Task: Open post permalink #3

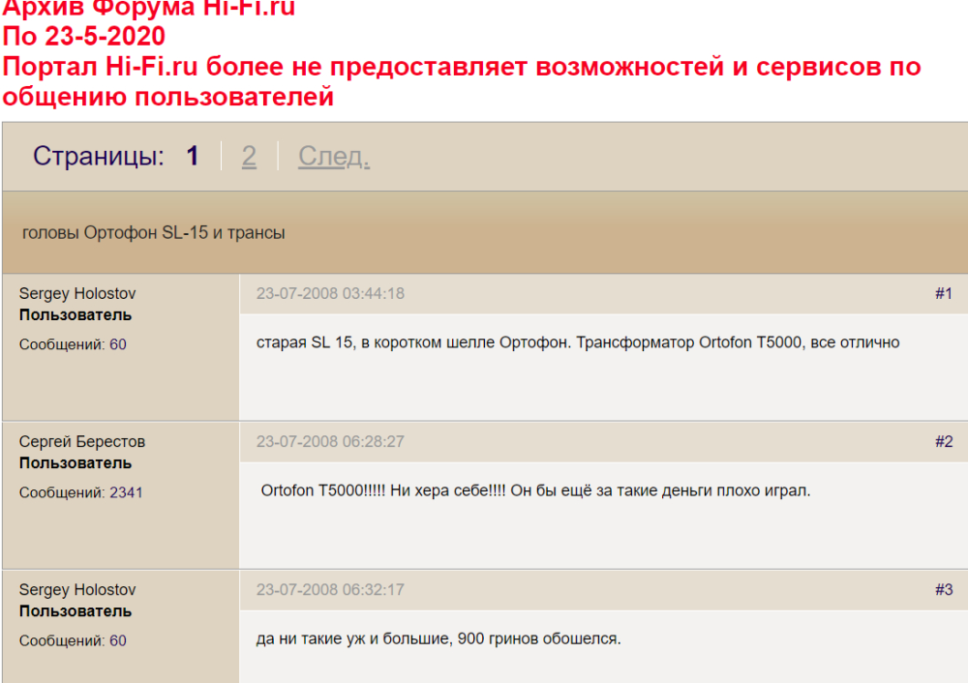Action: [943, 590]
